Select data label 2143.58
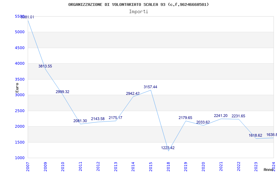The width and height of the screenshot is (277, 173). coord(98,119)
